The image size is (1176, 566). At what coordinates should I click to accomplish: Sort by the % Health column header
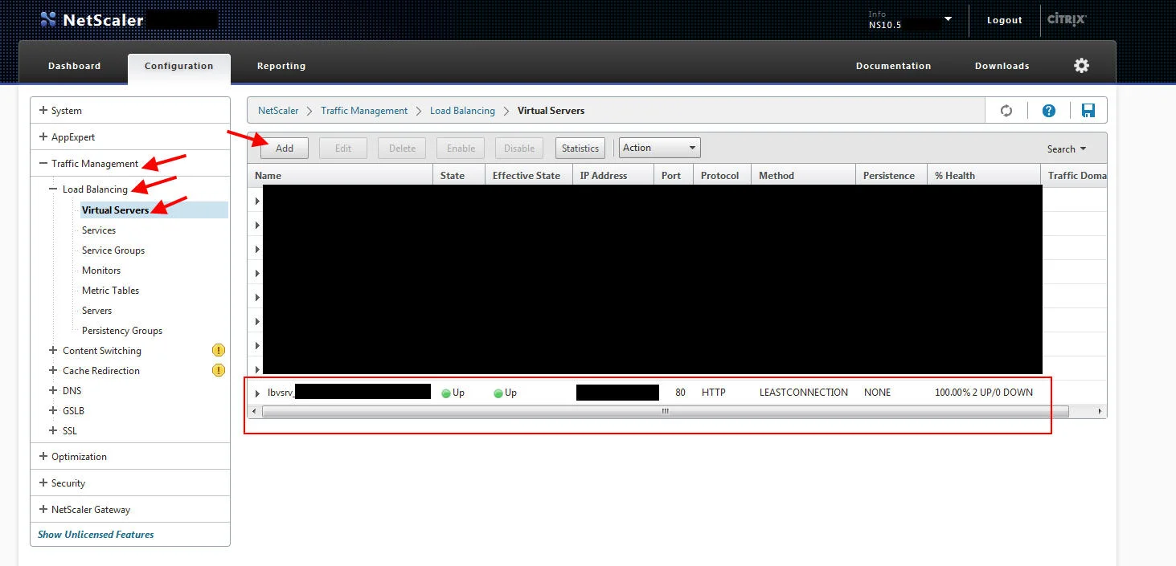coord(983,175)
